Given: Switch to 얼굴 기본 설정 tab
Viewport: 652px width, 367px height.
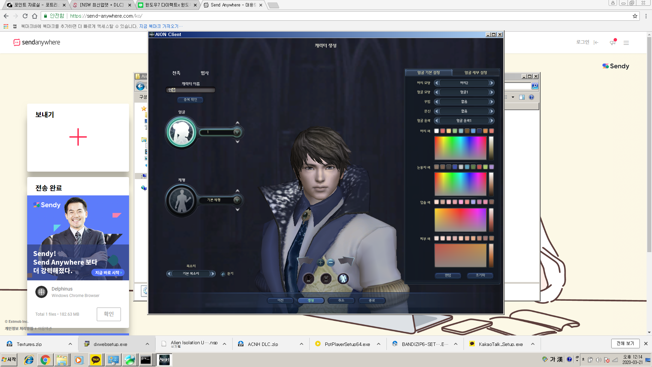Looking at the screenshot, I should [x=428, y=73].
